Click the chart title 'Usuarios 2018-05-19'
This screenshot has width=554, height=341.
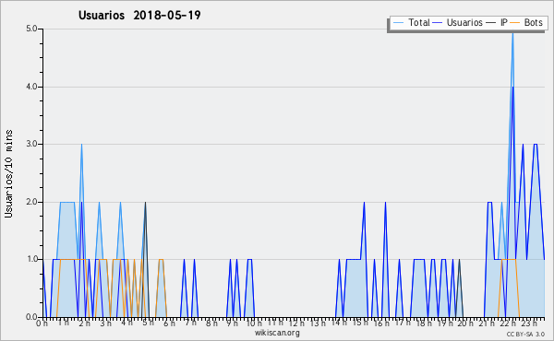point(139,16)
